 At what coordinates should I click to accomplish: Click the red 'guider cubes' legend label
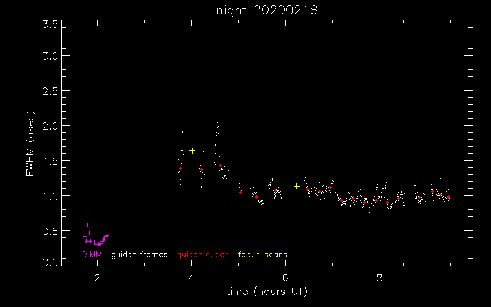203,255
